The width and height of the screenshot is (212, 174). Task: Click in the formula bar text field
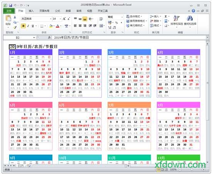[x=129, y=37]
